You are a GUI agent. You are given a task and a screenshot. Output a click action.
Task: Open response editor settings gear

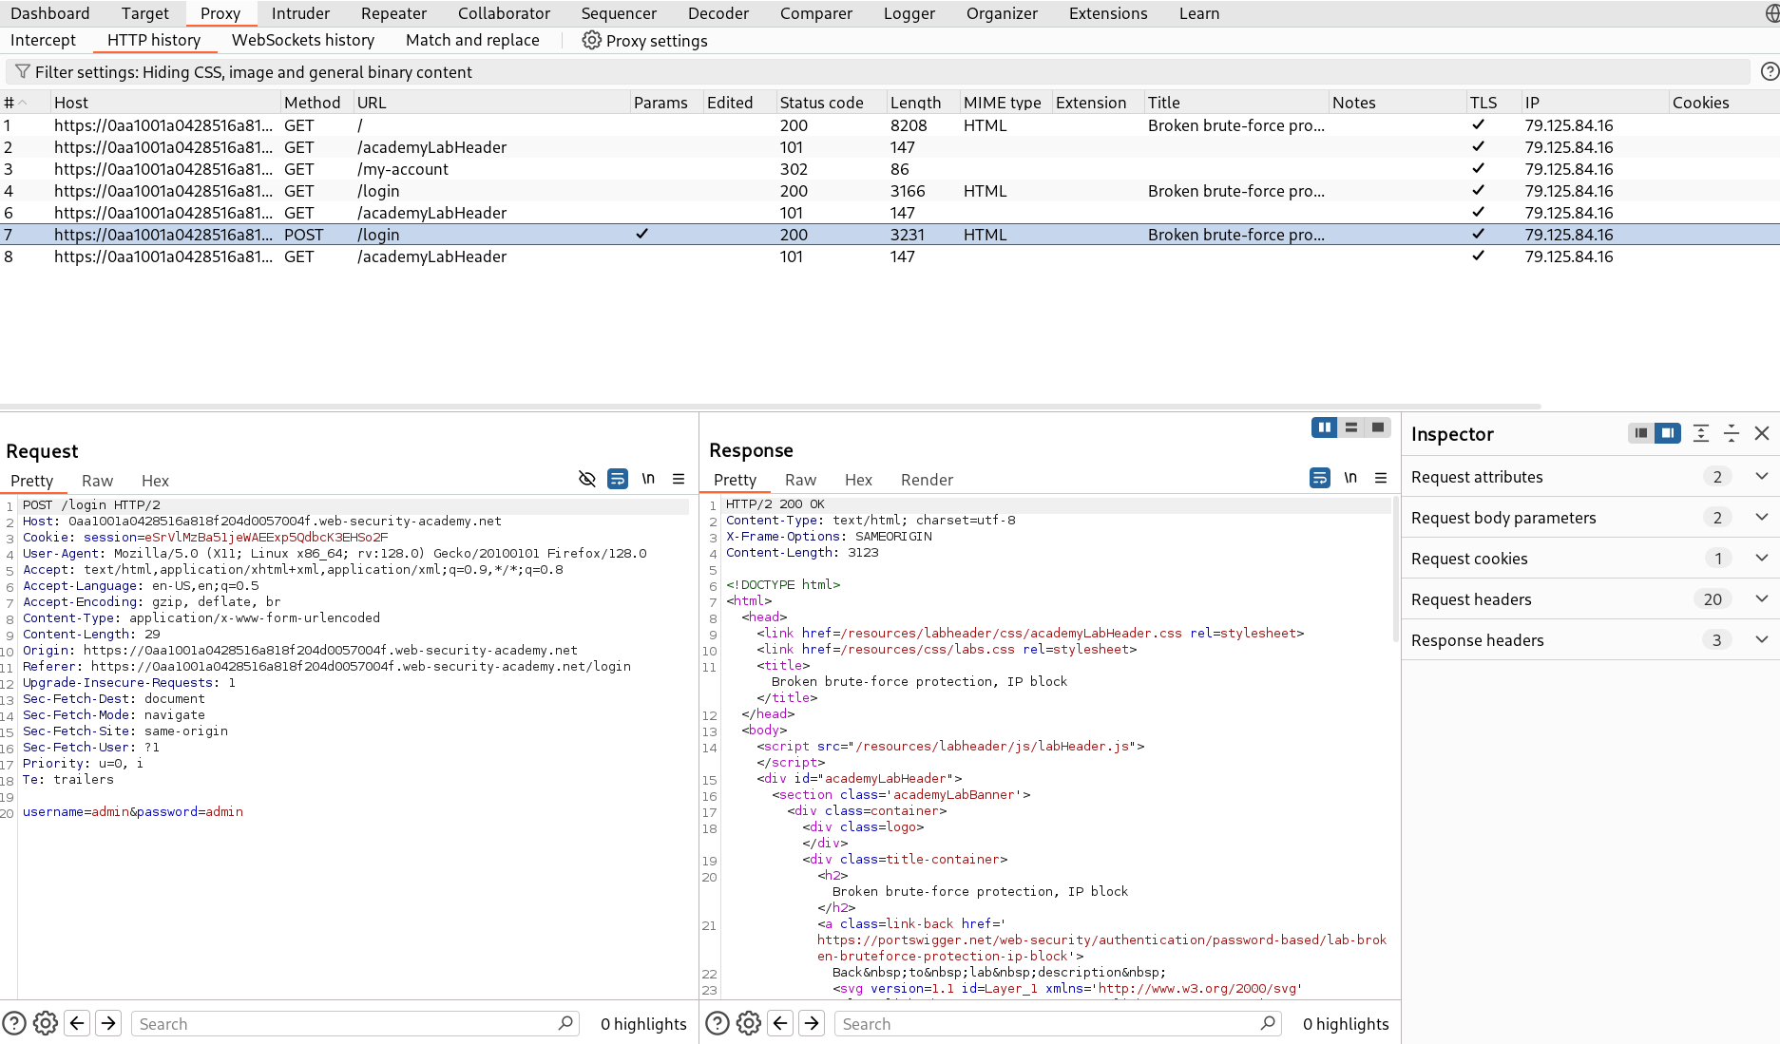pyautogui.click(x=749, y=1023)
